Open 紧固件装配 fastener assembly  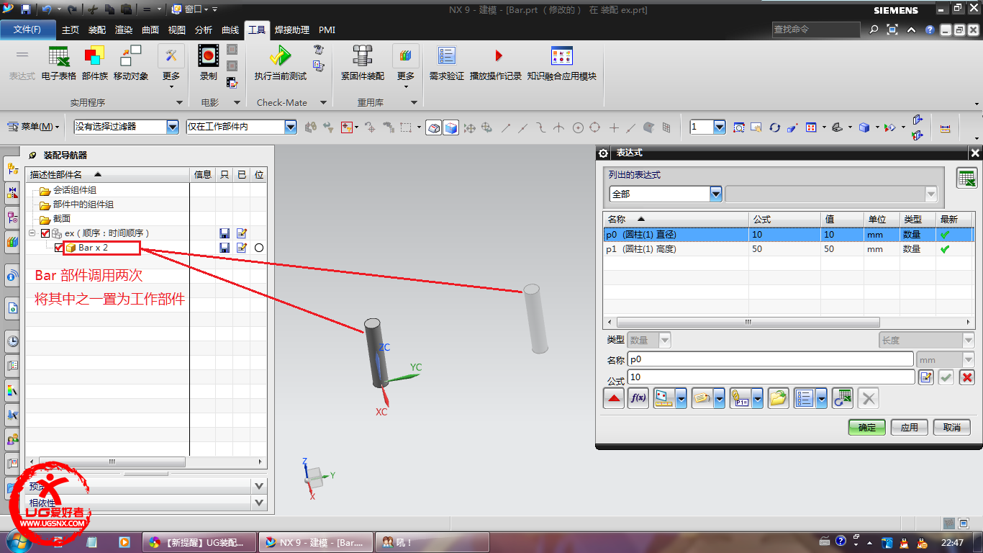(x=362, y=63)
